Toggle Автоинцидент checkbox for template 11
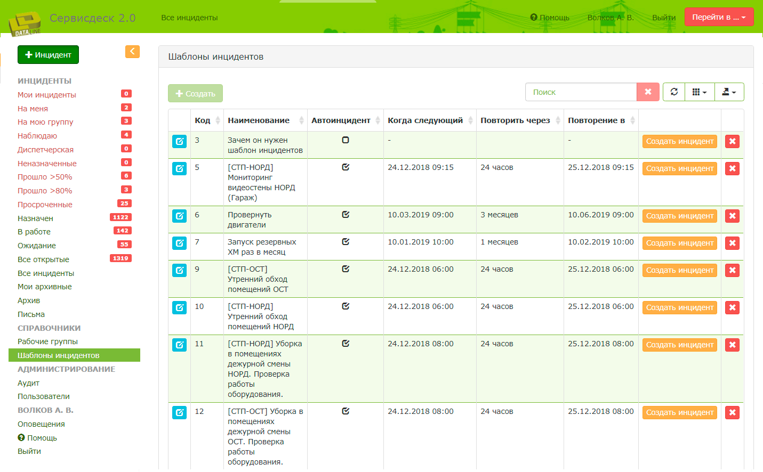This screenshot has height=472, width=763. pos(346,344)
